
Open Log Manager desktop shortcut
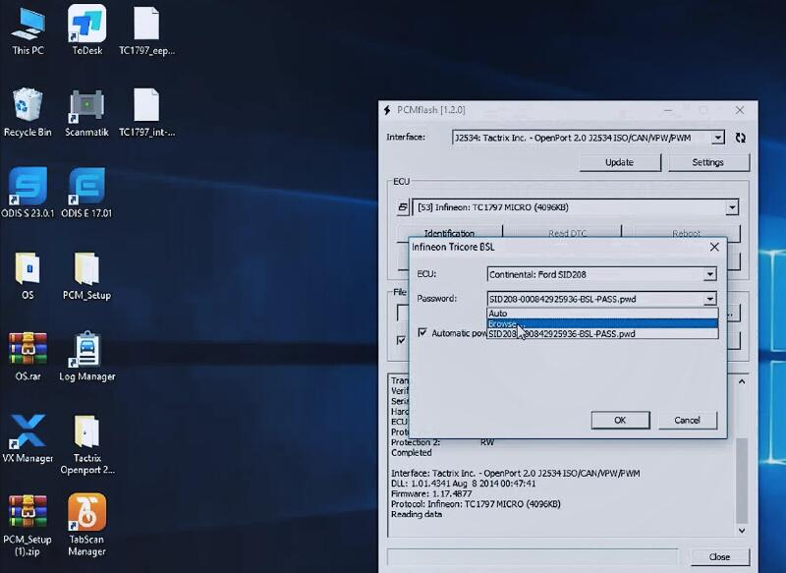(86, 350)
